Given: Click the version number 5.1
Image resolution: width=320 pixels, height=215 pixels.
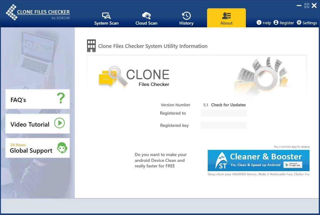Looking at the screenshot, I should coord(206,105).
